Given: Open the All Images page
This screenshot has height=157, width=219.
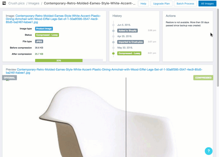Looking at the screenshot, I should point(207,4).
